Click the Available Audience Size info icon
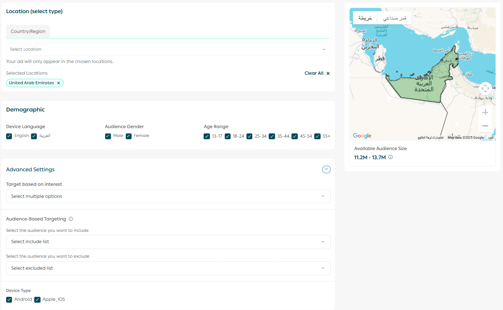Viewport: 503px width, 310px height. point(390,157)
